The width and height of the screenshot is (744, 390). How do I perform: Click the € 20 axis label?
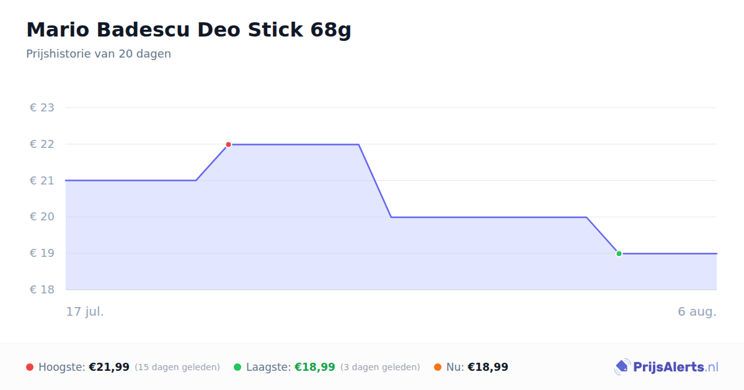(42, 217)
